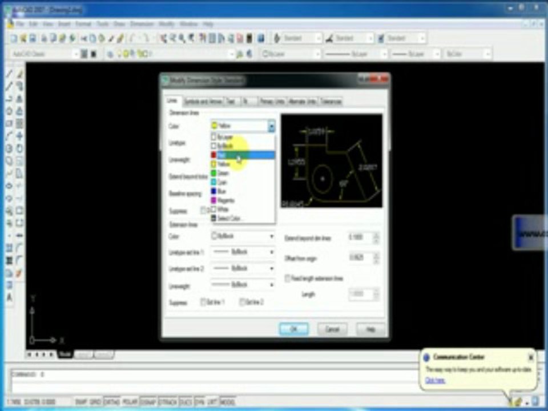The height and width of the screenshot is (411, 548).
Task: Select the Rectangle tool in Draw toolbar
Action: [x=10, y=123]
